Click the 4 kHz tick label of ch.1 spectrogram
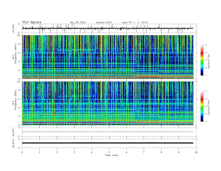 (x=19, y=61)
